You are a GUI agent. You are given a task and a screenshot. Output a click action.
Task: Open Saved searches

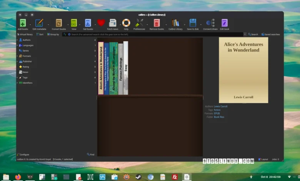[x=270, y=35]
